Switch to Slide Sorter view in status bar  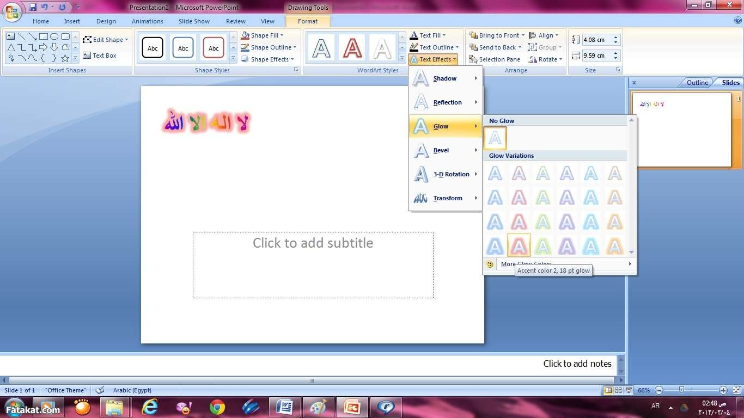[x=619, y=390]
